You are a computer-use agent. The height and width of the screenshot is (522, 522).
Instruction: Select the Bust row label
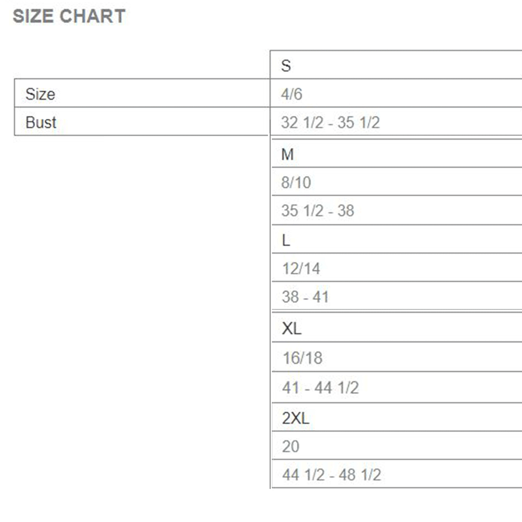click(41, 122)
